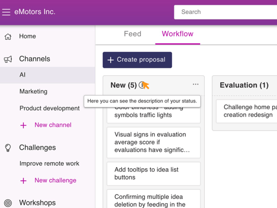Go to Home in the sidebar
Image resolution: width=277 pixels, height=208 pixels.
(27, 36)
